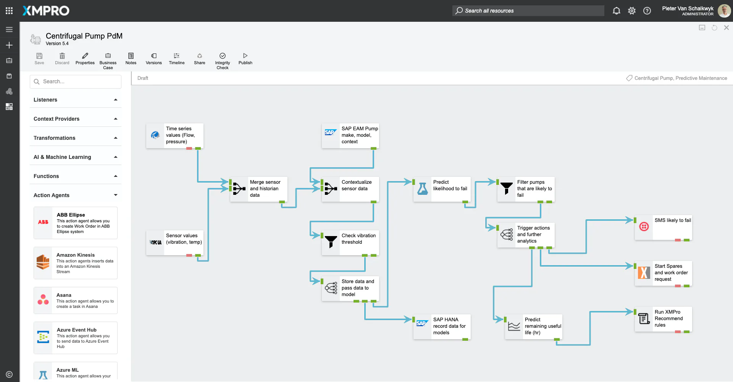Select the SMS likely to fail node
This screenshot has width=733, height=382.
(663, 228)
